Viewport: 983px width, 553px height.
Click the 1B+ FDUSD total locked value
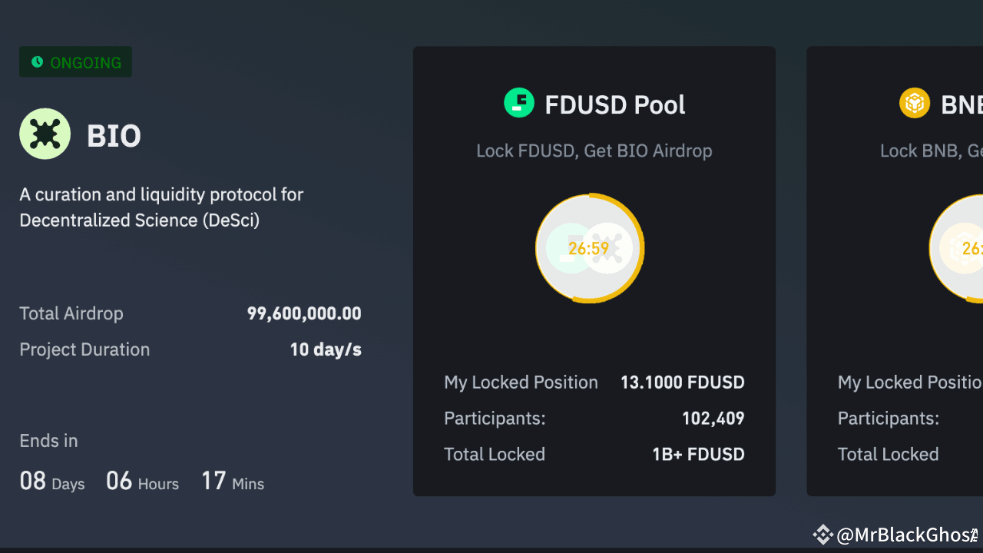coord(698,454)
